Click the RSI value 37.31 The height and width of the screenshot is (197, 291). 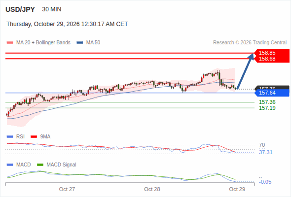tap(265, 153)
